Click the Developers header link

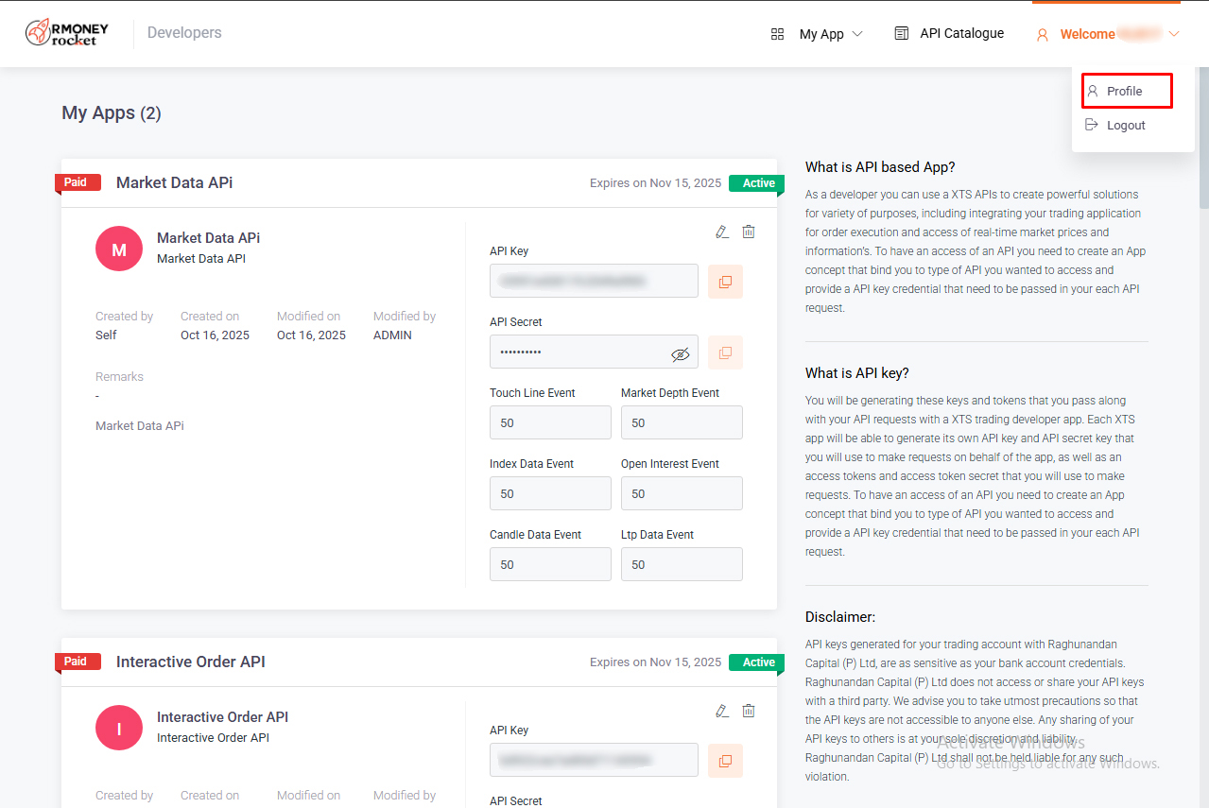pos(184,33)
